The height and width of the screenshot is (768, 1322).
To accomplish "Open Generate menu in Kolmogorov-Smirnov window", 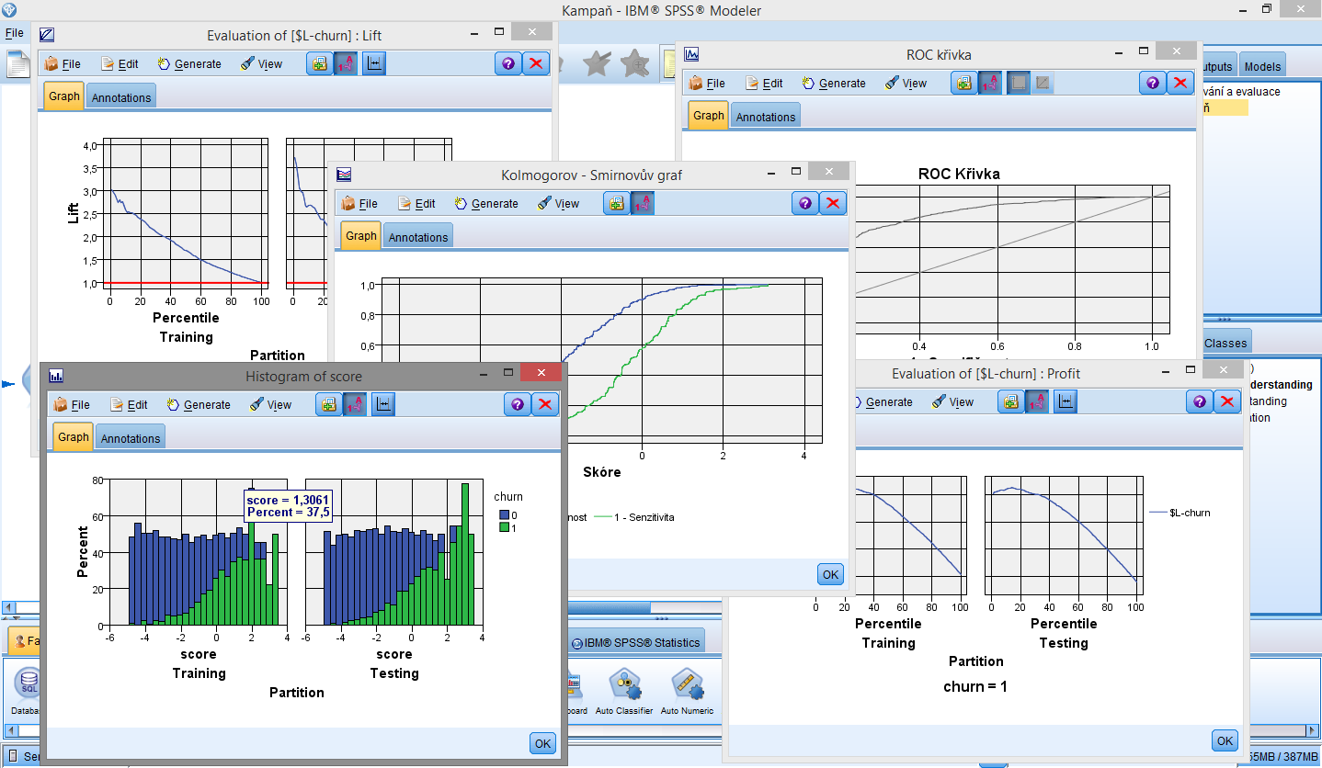I will [485, 203].
